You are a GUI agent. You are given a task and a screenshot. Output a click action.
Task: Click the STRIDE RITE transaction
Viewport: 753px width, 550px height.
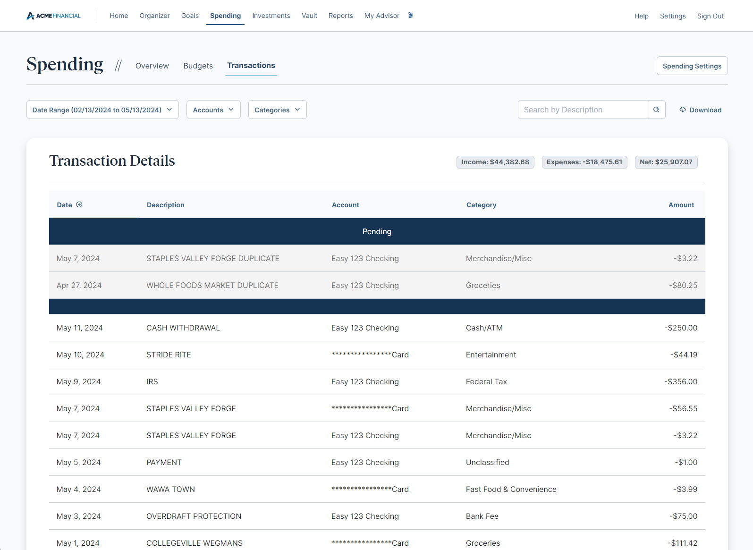tap(377, 355)
